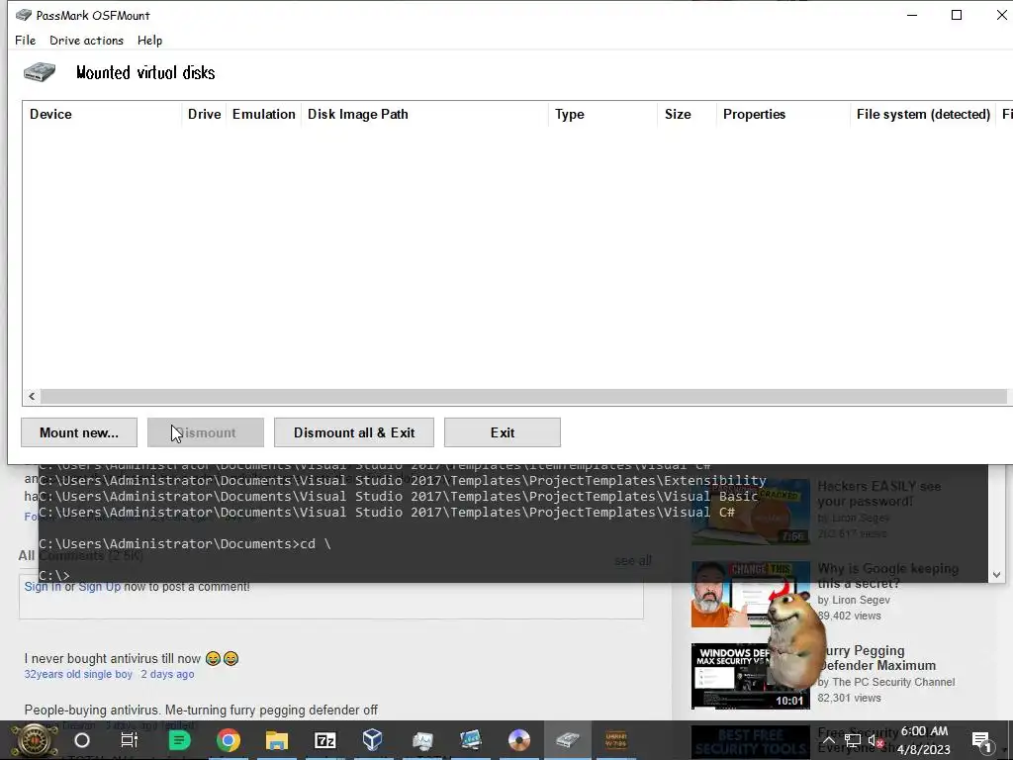This screenshot has width=1013, height=760.
Task: Click 'The PC Security Channel' author name
Action: (893, 682)
